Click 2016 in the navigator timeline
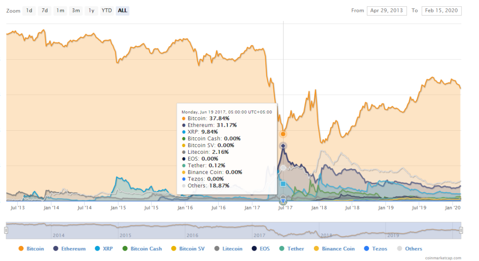The height and width of the screenshot is (261, 479). coord(192,235)
